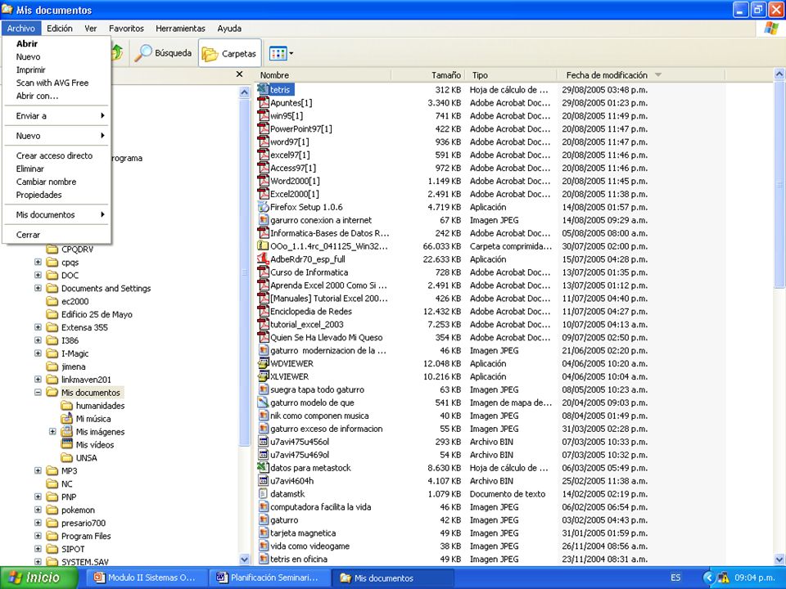Viewport: 786px width, 589px height.
Task: Click the Enciclopedia de Redes PDF icon
Action: pos(263,311)
